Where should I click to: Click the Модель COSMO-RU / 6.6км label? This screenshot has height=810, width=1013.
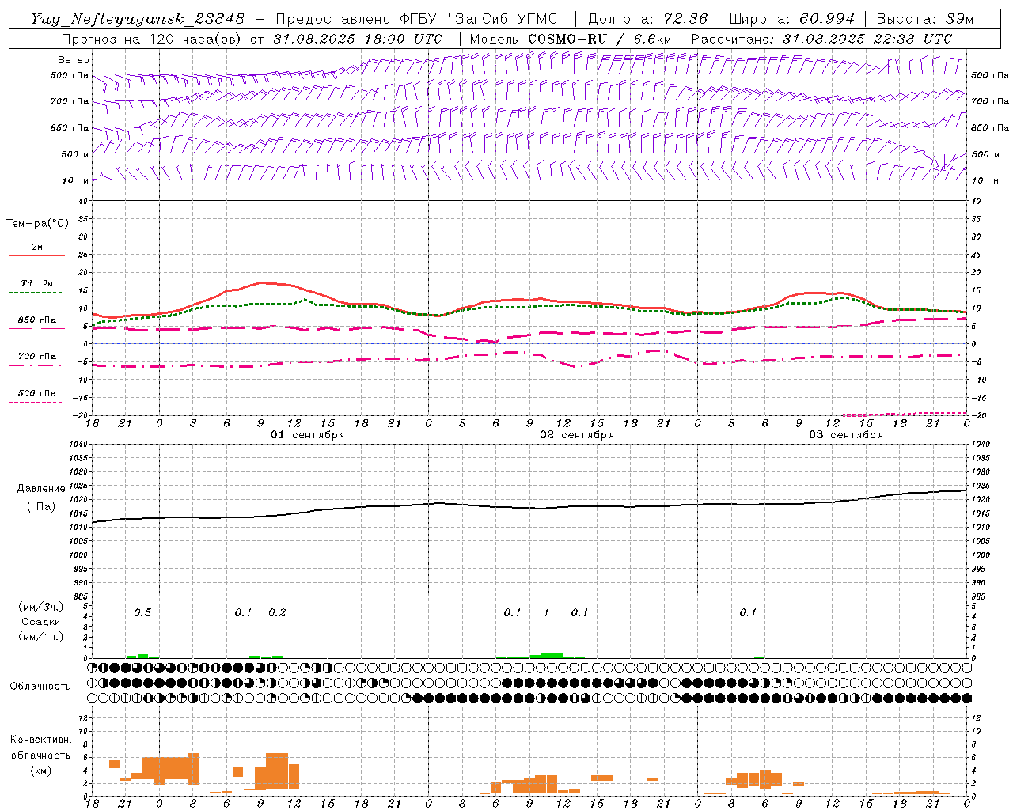click(570, 39)
